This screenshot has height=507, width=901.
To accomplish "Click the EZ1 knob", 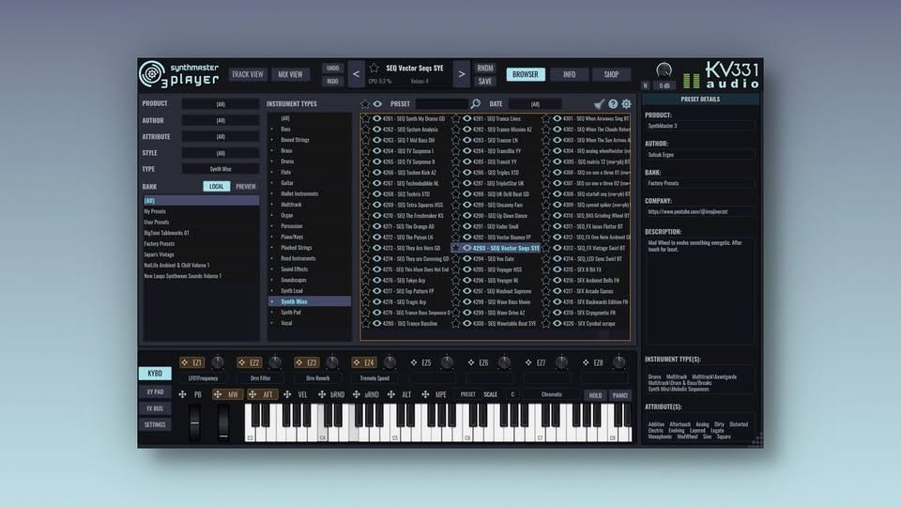I will point(218,362).
